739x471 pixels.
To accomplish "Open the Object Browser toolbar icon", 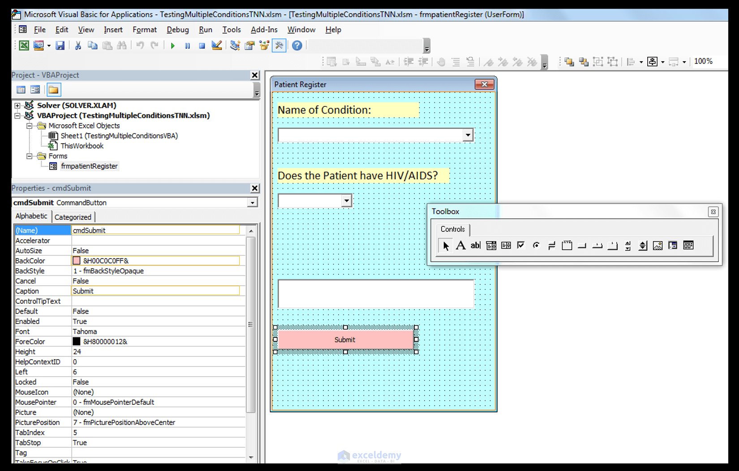I will click(264, 46).
